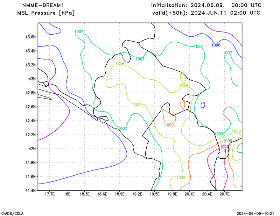This screenshot has width=280, height=216.
Task: Click the 20.1E longitude axis label
Action: coord(189,194)
